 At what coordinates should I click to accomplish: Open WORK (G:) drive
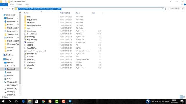tap(11, 92)
